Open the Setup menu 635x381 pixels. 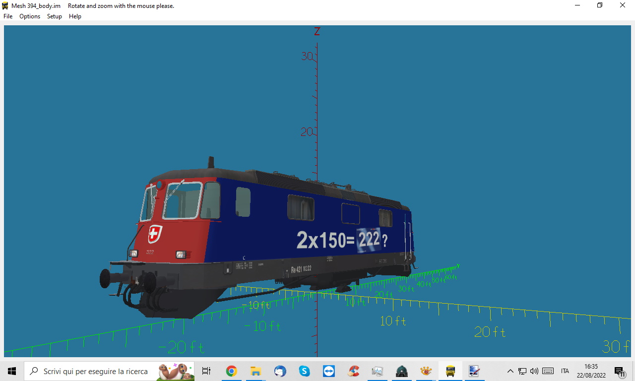click(x=55, y=16)
